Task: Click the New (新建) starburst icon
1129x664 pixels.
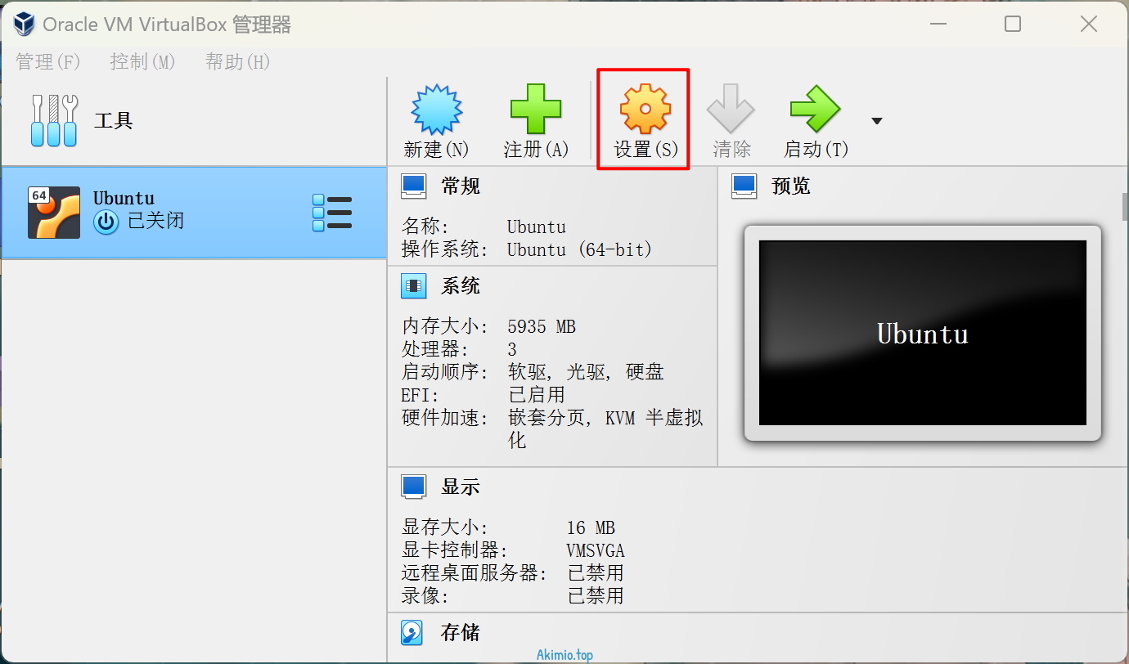Action: 436,110
